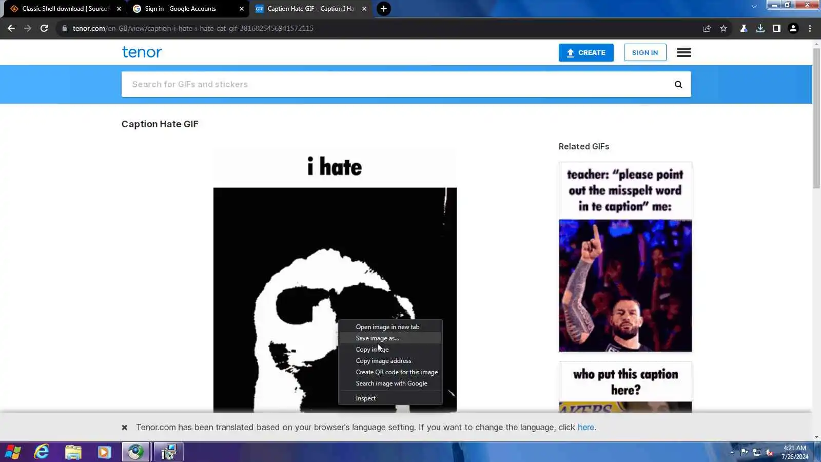Go to the Tenor home logo
The width and height of the screenshot is (821, 462).
142,52
